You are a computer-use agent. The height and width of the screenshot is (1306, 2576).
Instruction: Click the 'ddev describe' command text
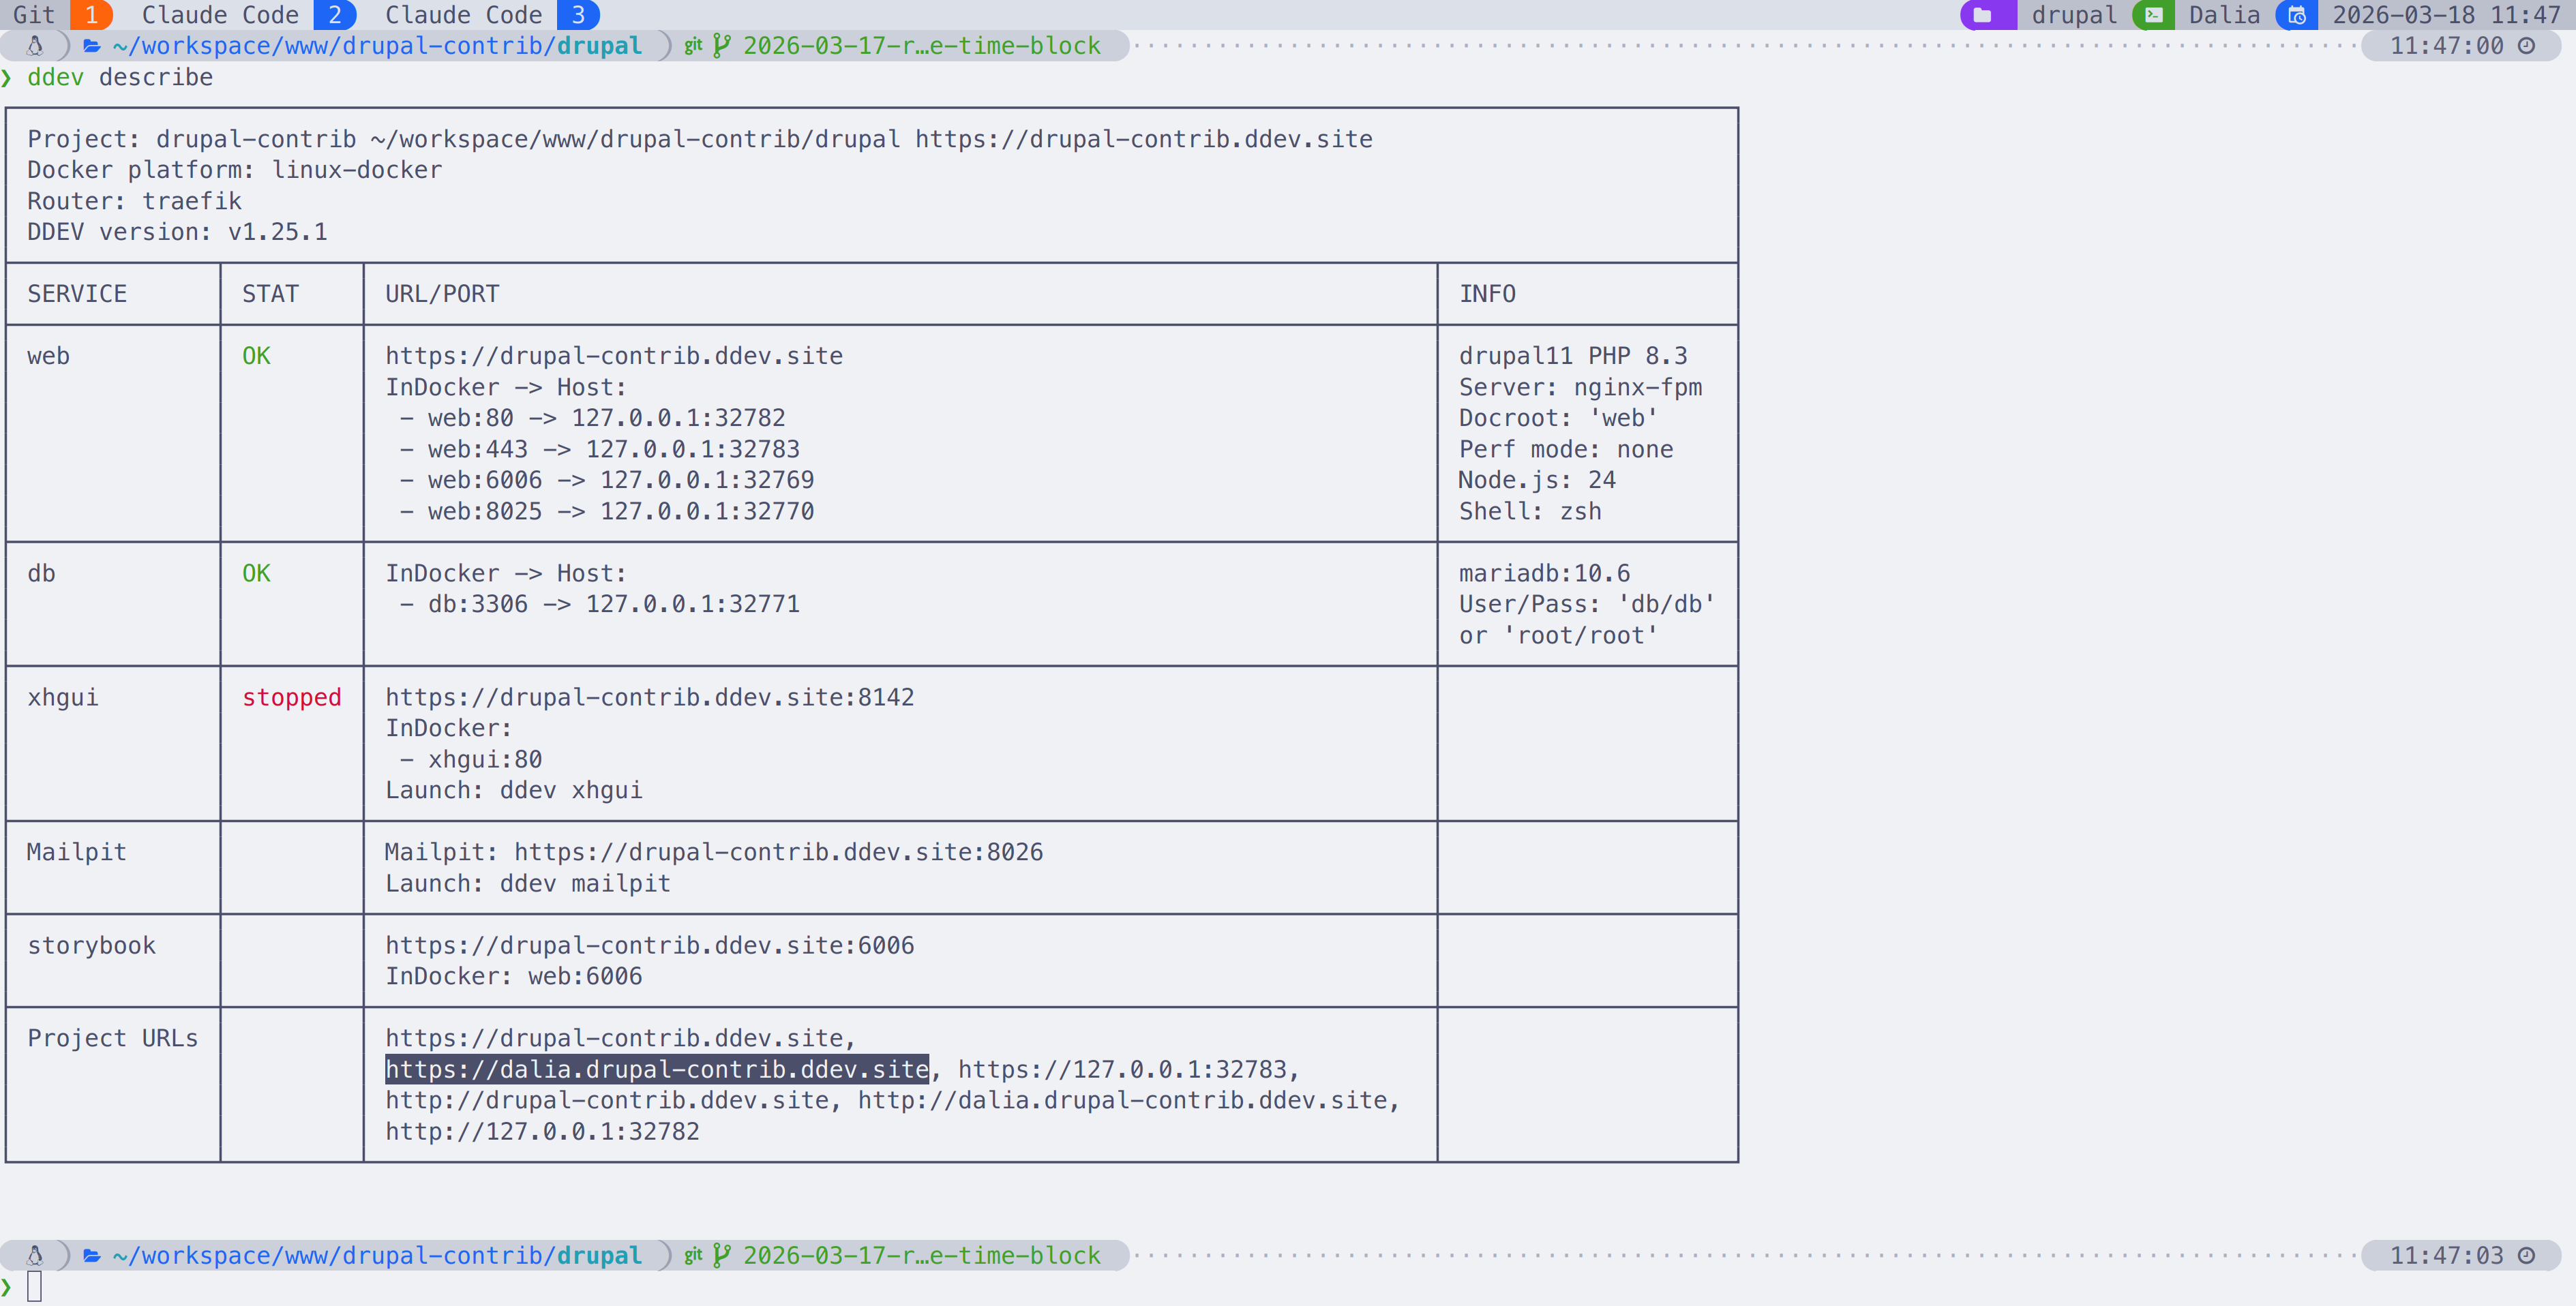[120, 77]
